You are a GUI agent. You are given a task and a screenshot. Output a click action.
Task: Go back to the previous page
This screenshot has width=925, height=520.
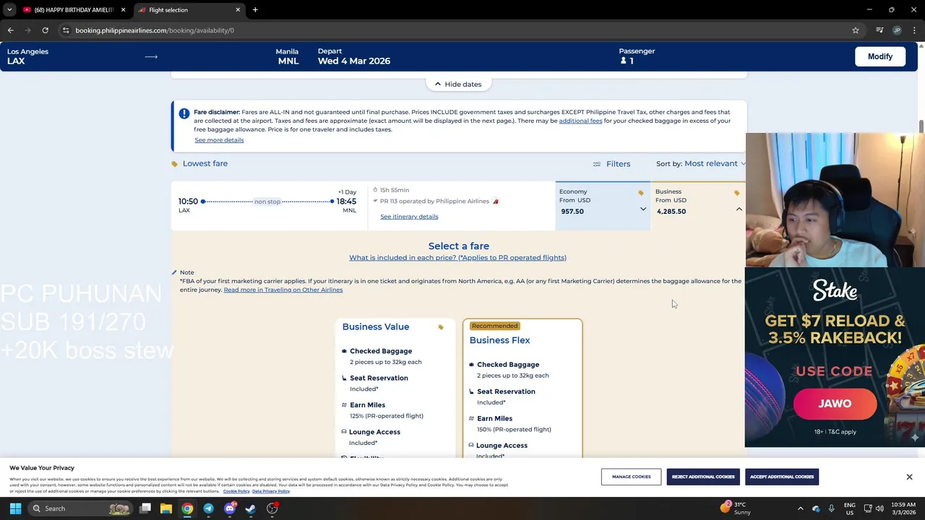pos(10,30)
